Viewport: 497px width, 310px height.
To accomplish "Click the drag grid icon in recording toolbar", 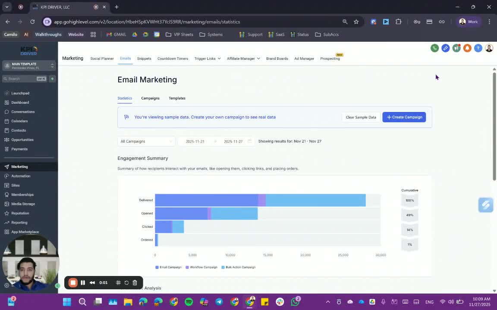I will coord(118,283).
